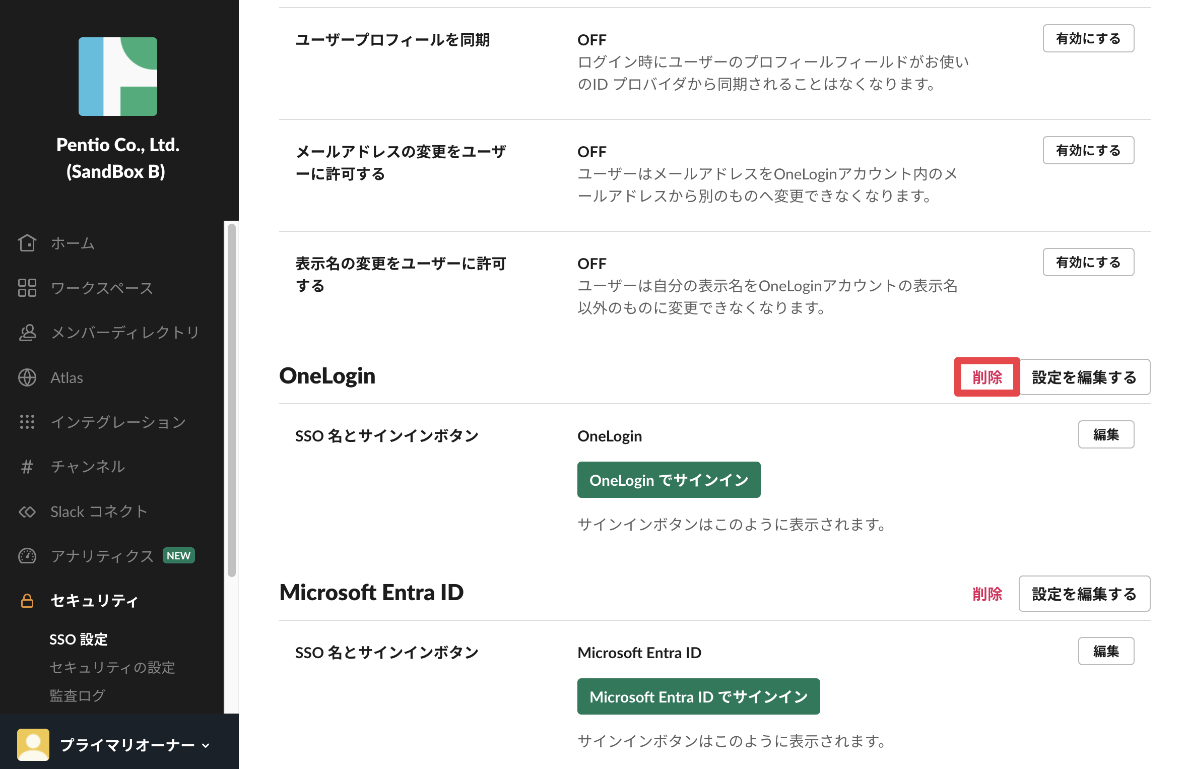Click the OneLogin section heading
The image size is (1188, 769).
pyautogui.click(x=327, y=376)
